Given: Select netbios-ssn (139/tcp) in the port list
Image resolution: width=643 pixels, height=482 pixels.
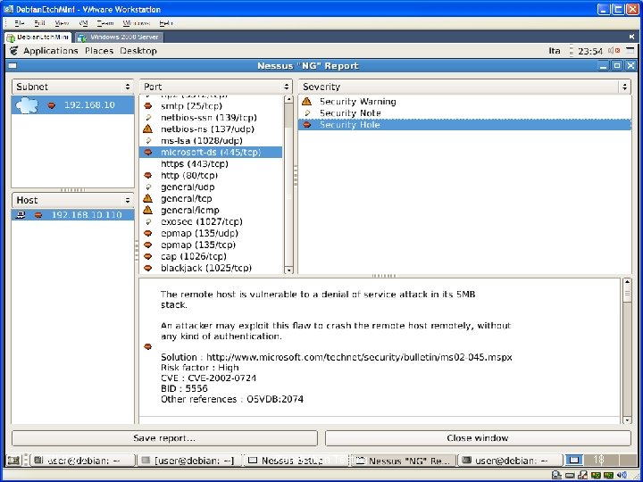Looking at the screenshot, I should point(211,118).
